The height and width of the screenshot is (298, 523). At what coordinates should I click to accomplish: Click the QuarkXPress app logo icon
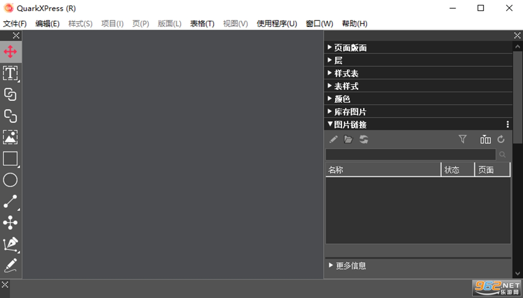pyautogui.click(x=8, y=8)
